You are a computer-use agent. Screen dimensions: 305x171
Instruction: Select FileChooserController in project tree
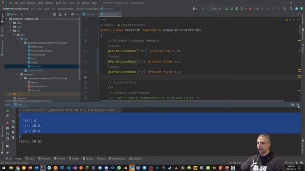(41, 51)
